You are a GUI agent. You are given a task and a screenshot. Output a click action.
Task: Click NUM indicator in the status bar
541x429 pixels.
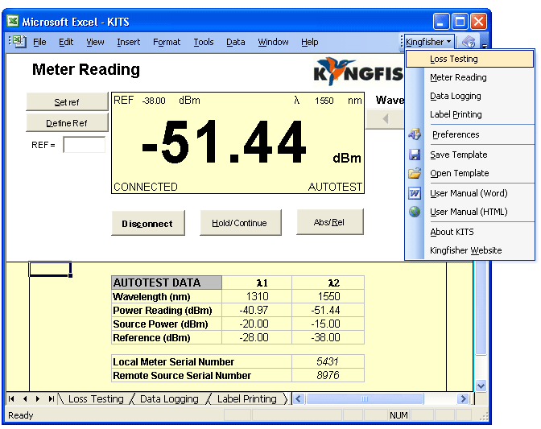click(399, 415)
